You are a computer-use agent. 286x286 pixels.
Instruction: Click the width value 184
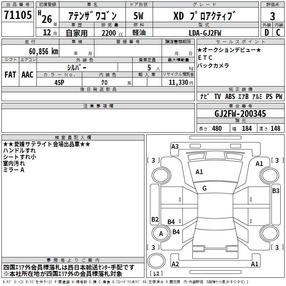click(247, 128)
